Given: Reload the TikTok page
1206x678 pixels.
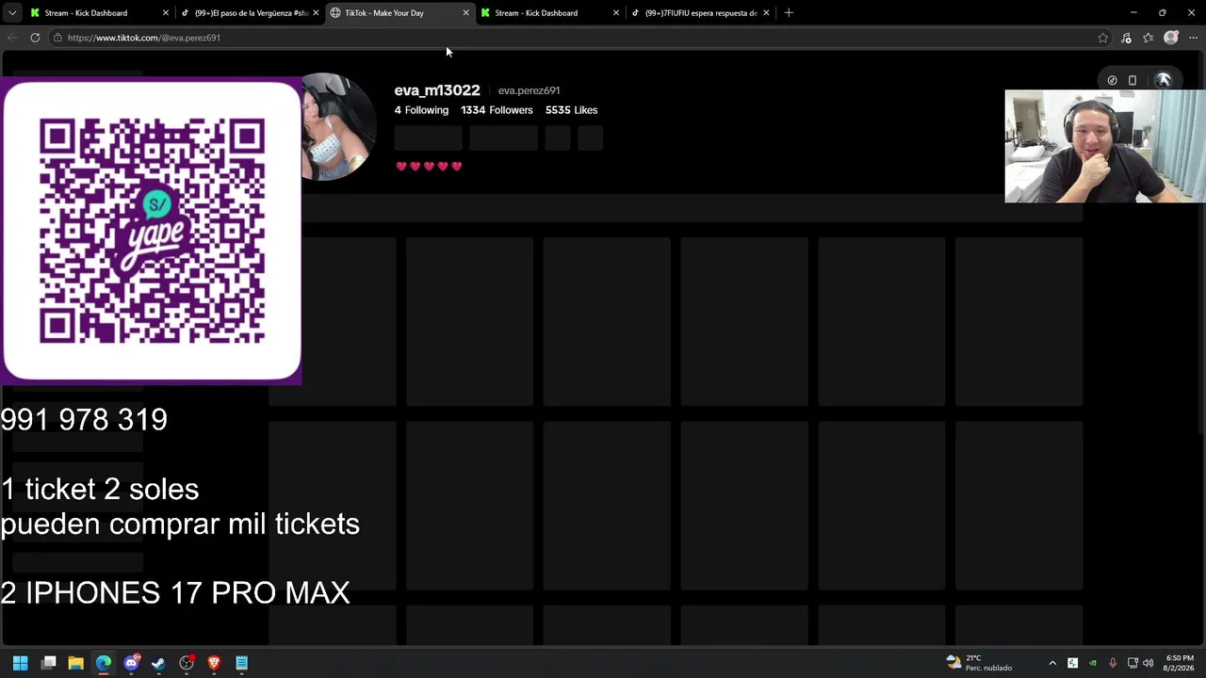Looking at the screenshot, I should (x=35, y=38).
